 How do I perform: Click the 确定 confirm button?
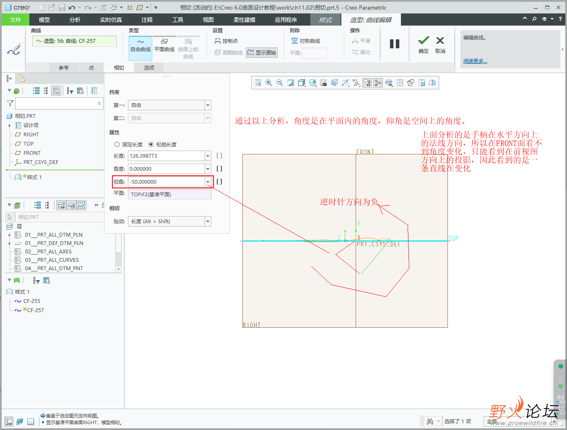point(424,45)
